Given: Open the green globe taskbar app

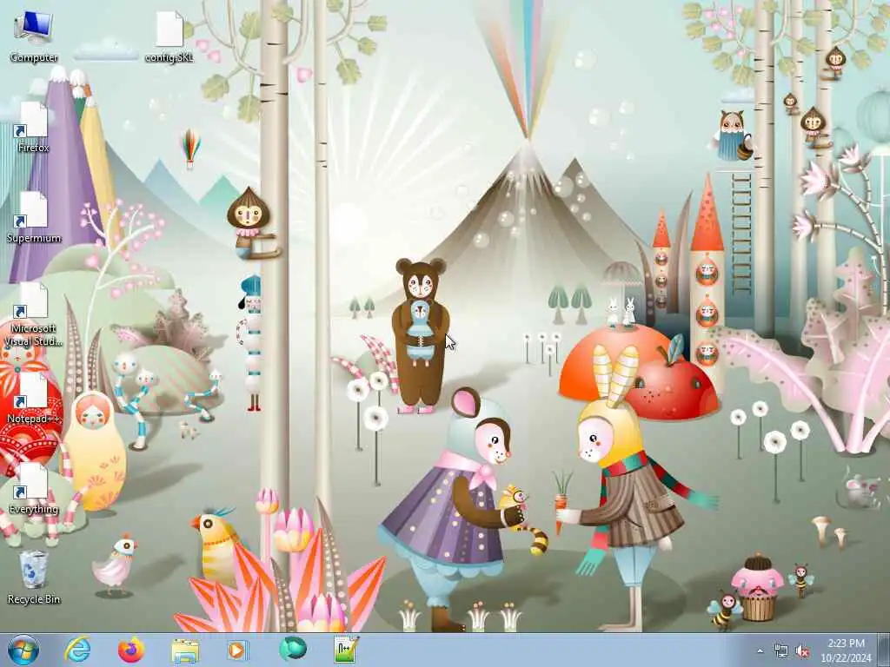Looking at the screenshot, I should 293,650.
